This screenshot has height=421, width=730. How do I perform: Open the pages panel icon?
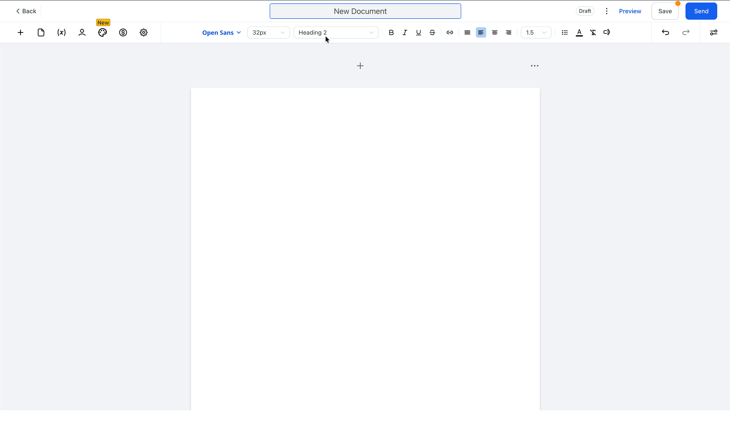pos(41,32)
